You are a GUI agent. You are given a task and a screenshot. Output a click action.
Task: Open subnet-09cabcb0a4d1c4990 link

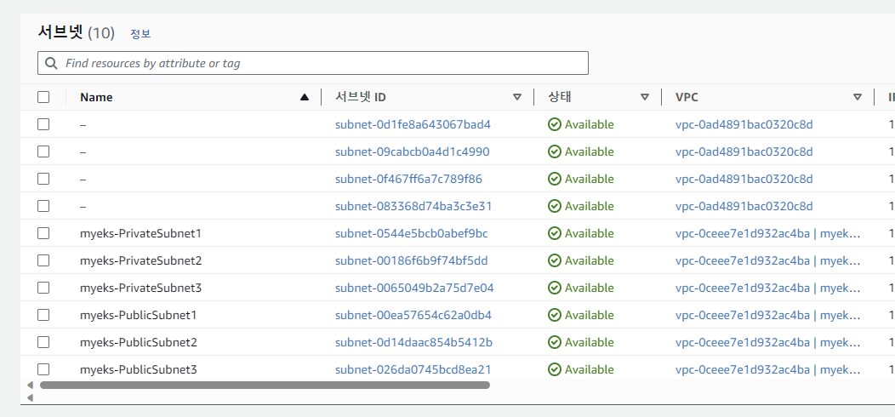pos(412,152)
